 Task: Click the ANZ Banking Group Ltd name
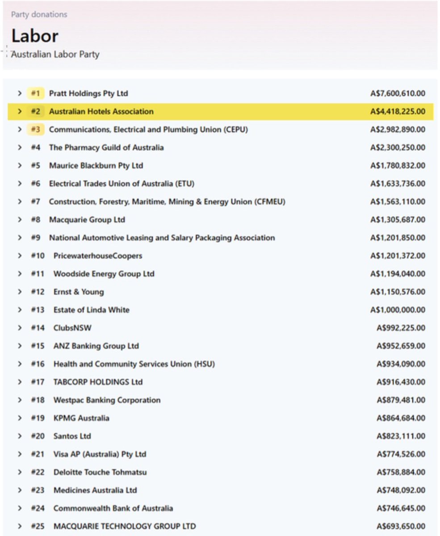click(96, 346)
